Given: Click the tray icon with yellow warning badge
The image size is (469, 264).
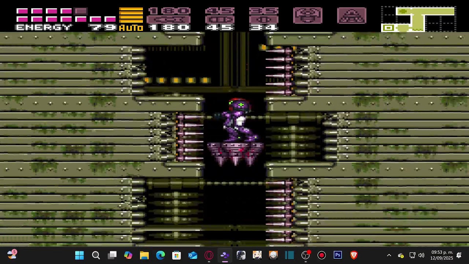Looking at the screenshot, I should point(401,256).
